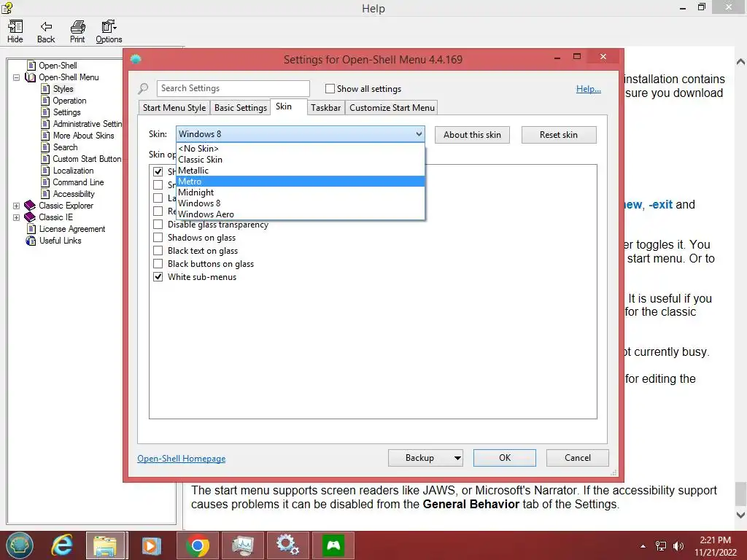Collapse the Skin combo box showing Windows 8
747x560 pixels.
[x=300, y=134]
